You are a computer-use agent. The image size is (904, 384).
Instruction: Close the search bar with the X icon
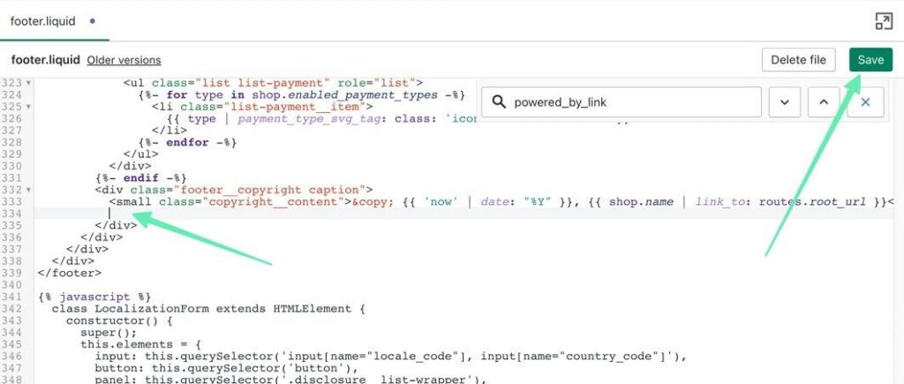click(865, 102)
